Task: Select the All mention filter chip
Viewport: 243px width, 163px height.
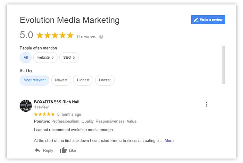Action: point(26,57)
